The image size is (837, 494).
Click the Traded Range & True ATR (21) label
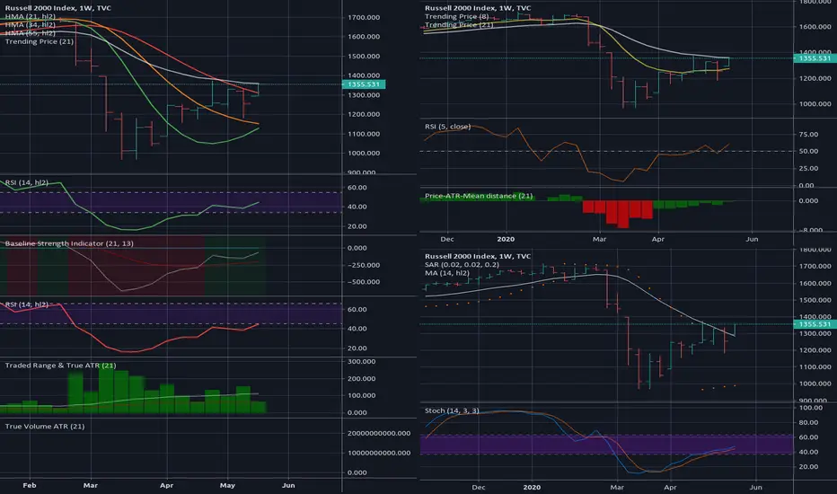[x=60, y=366]
